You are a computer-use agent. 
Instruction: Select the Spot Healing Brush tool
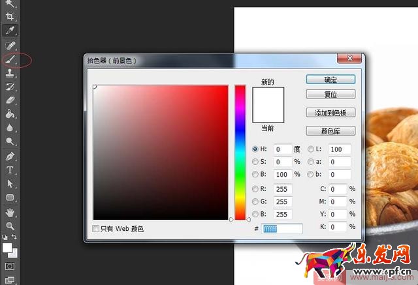click(x=10, y=46)
